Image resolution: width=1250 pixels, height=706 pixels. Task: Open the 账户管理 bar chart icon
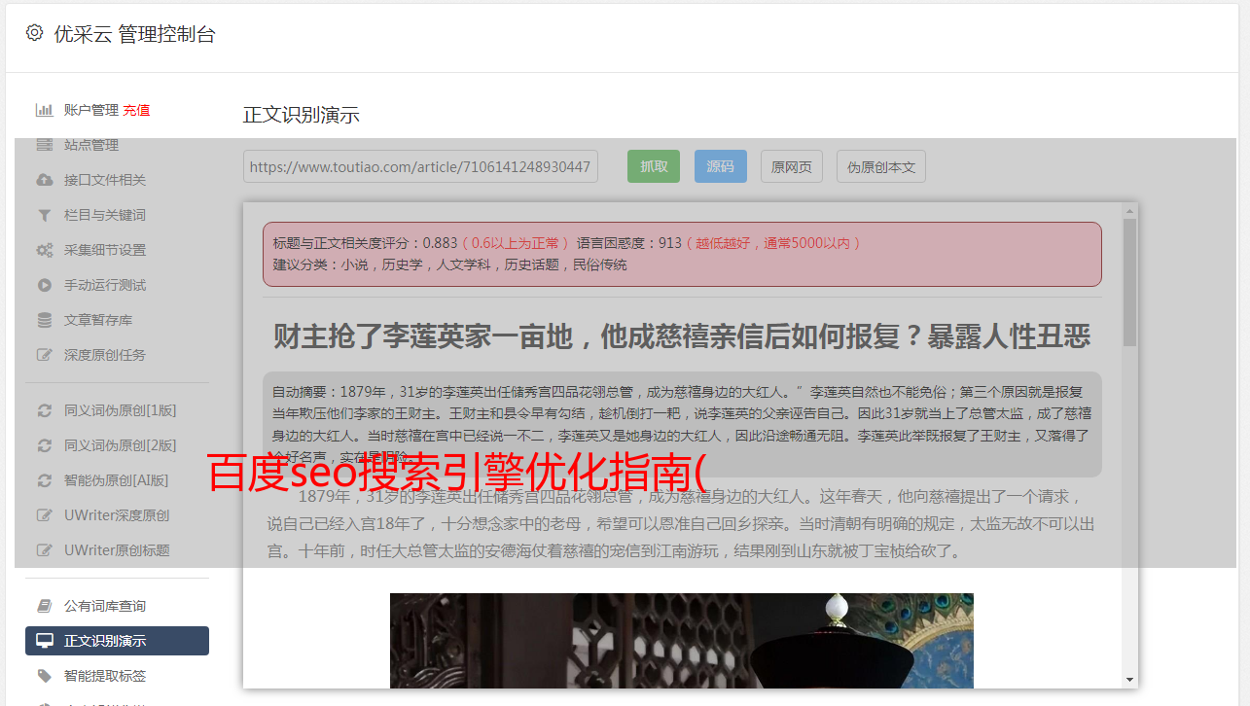point(44,110)
